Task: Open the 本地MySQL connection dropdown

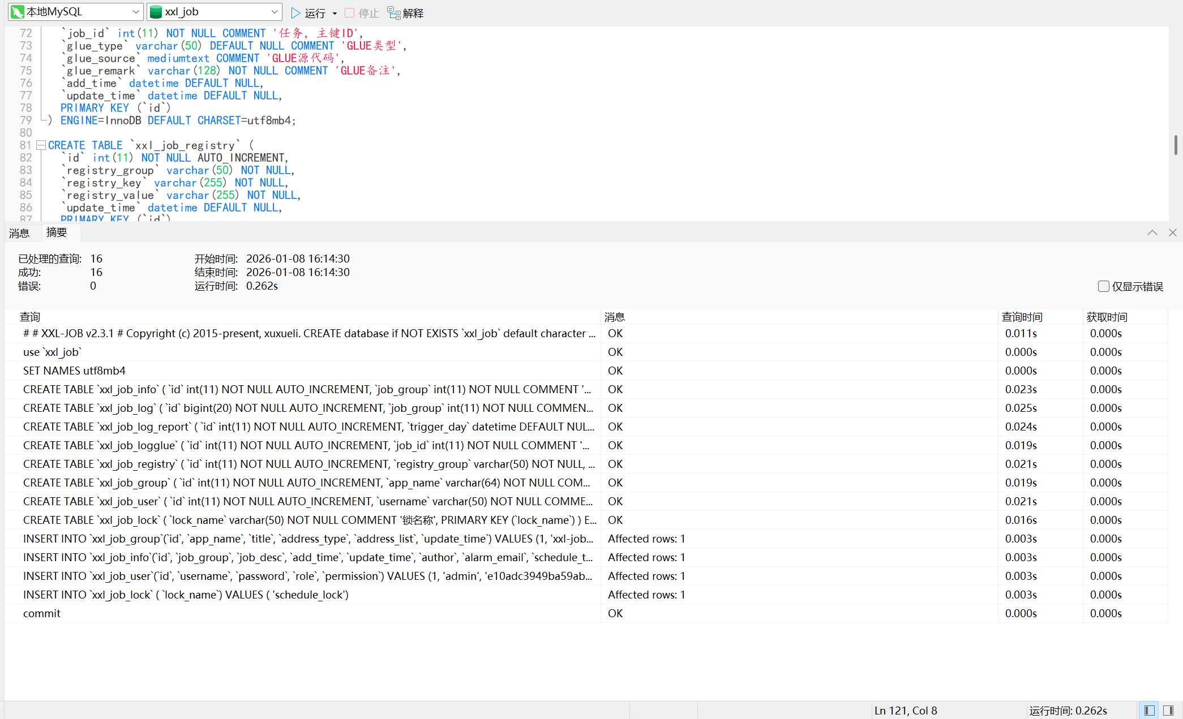Action: click(x=136, y=12)
